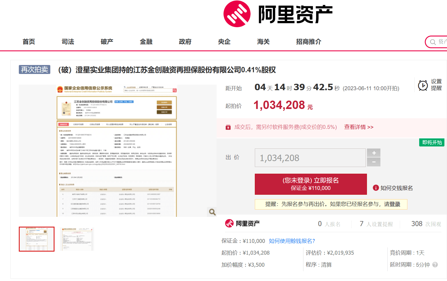Screen dimensions: 447x281
Task: Select the first preview thumbnail
Action: (37, 239)
